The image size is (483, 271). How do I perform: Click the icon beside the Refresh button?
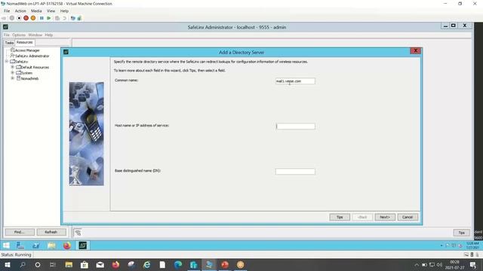pos(78,233)
